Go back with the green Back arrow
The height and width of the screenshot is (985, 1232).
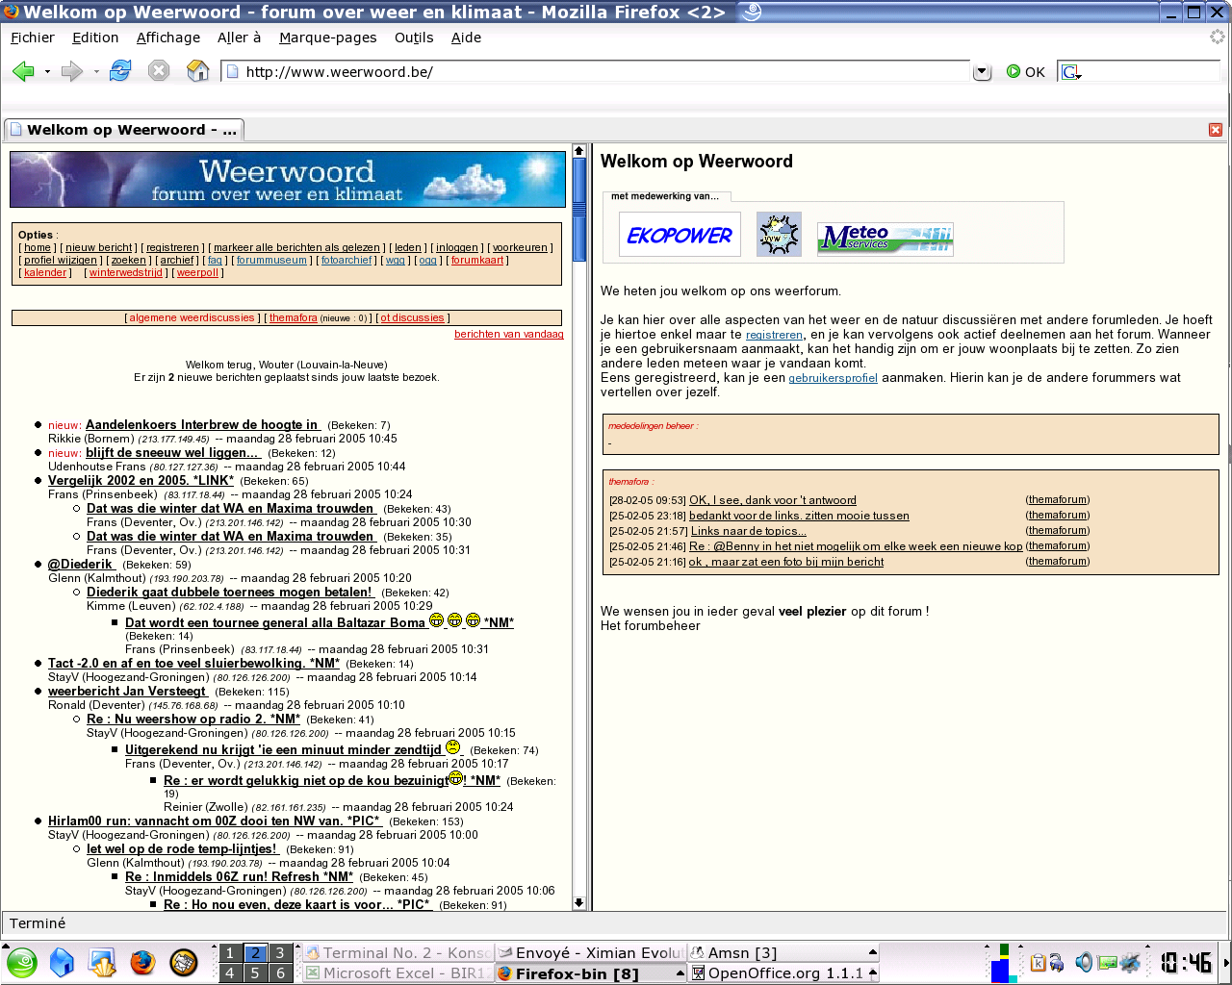pos(23,71)
